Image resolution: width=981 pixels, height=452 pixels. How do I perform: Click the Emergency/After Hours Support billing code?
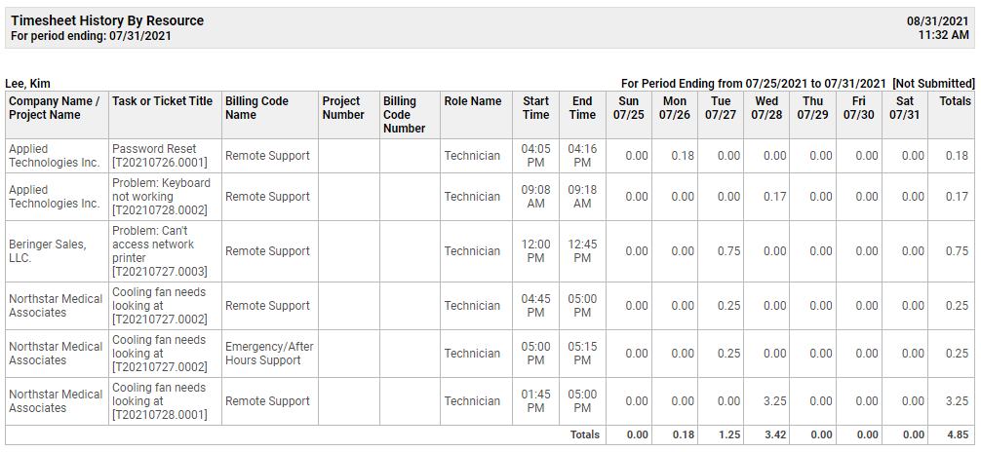[x=270, y=354]
